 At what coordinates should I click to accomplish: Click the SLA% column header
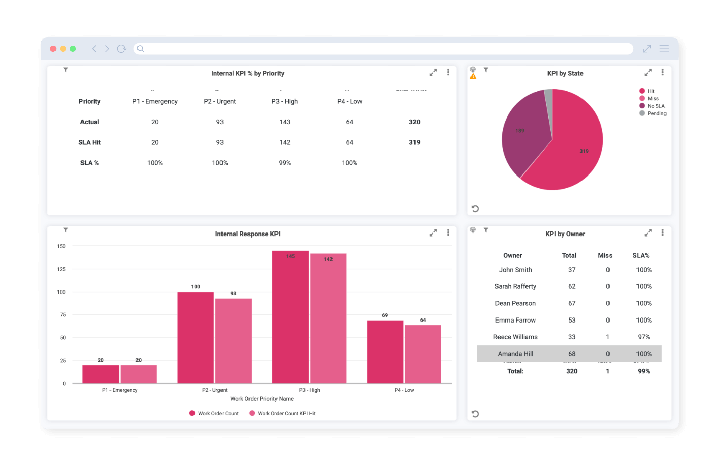641,255
